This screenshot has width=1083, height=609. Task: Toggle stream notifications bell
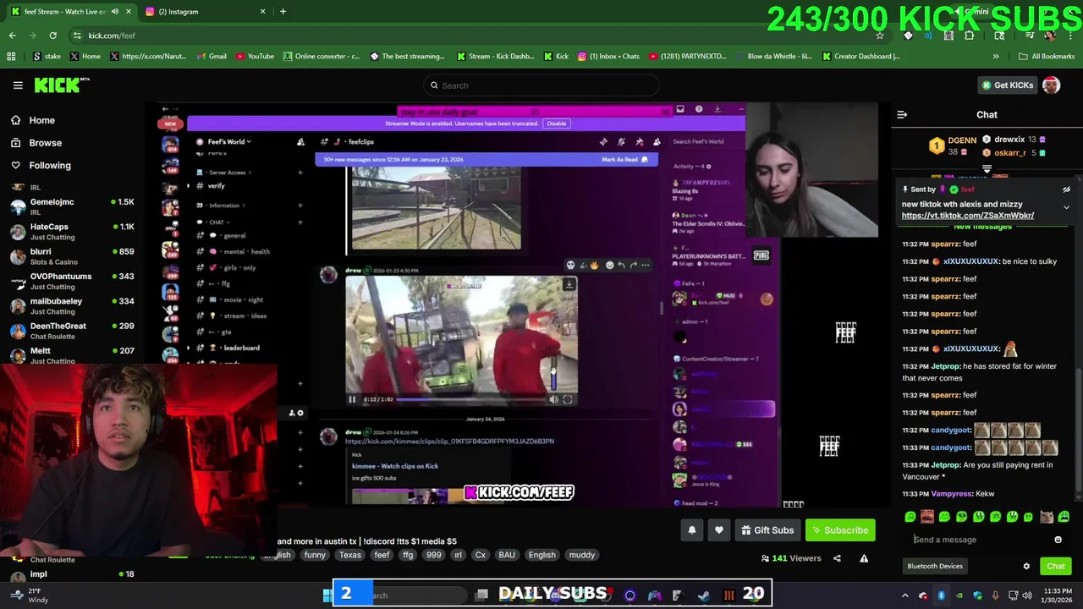691,530
